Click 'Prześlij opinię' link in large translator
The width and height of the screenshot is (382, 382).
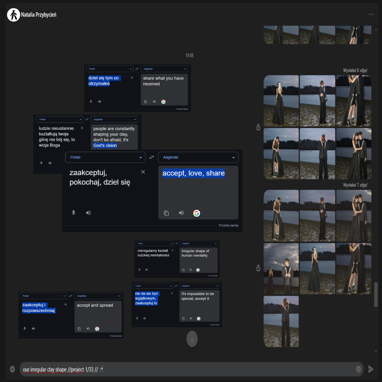[228, 225]
